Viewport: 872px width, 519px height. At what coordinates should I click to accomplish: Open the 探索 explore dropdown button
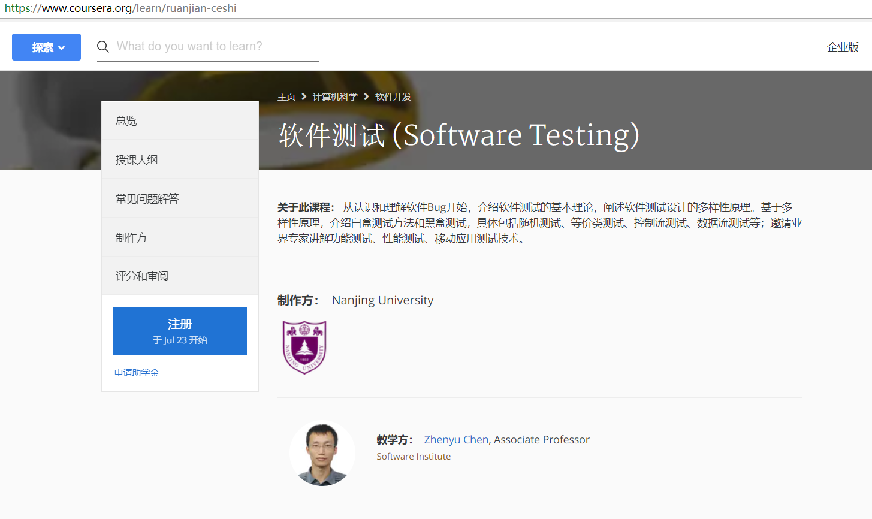(x=46, y=47)
